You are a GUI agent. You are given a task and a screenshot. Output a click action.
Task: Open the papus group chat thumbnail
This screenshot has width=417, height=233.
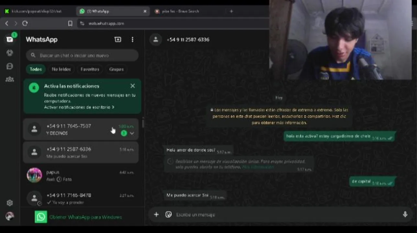click(x=34, y=175)
